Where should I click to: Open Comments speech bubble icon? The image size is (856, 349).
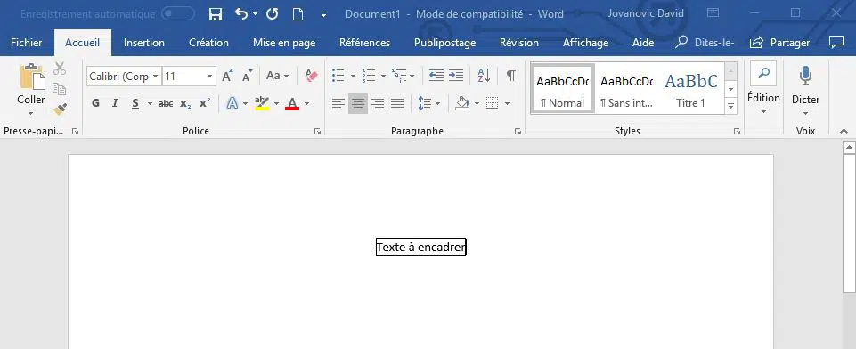[x=836, y=43]
